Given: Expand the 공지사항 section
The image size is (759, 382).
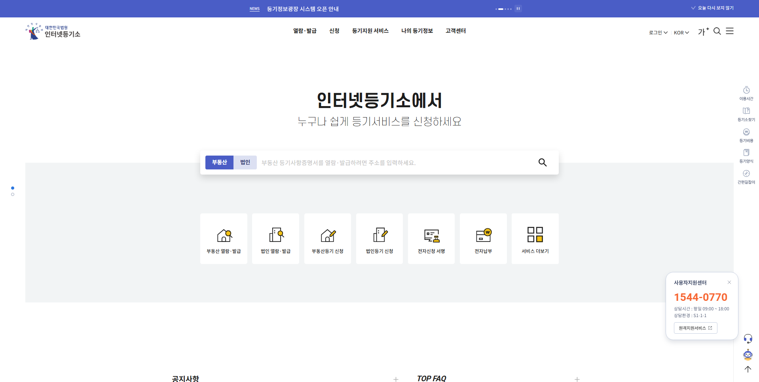Looking at the screenshot, I should coord(395,379).
